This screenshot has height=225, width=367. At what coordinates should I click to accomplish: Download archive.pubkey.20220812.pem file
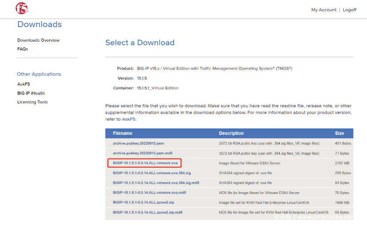[x=138, y=143]
